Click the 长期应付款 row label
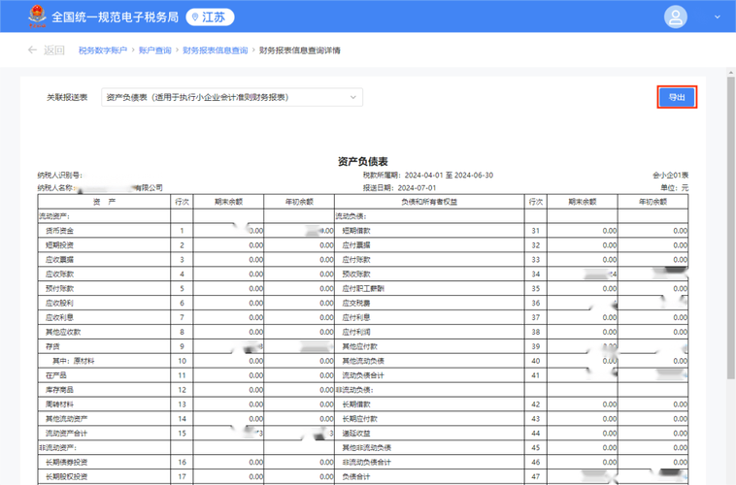736x485 pixels. point(360,419)
